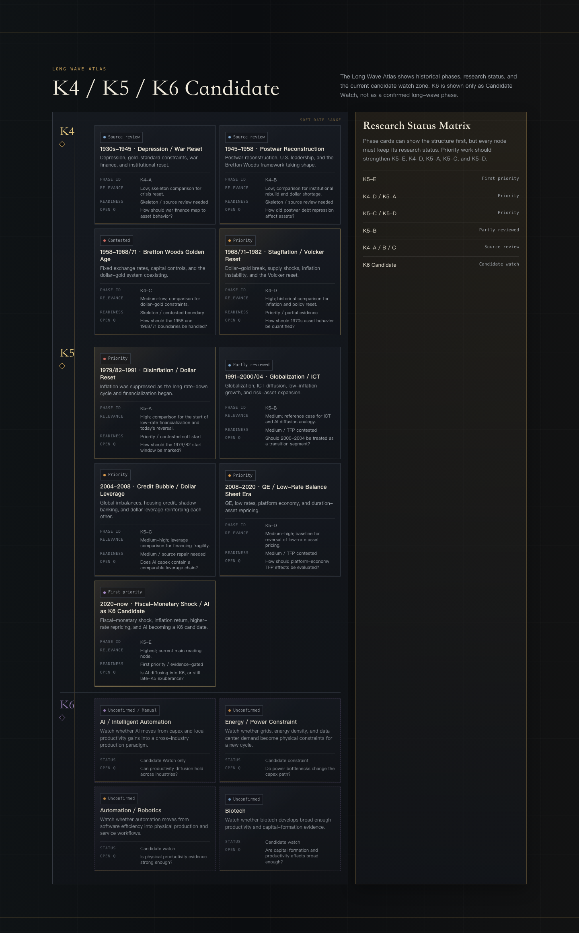Click the First priority badge on 2020–now card

click(x=123, y=592)
